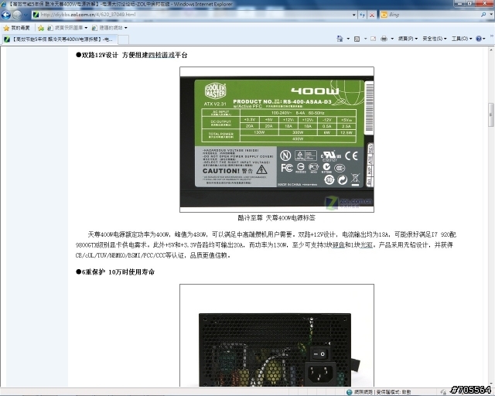Close the Internet Explorer window
This screenshot has height=396, width=495.
click(x=484, y=3)
